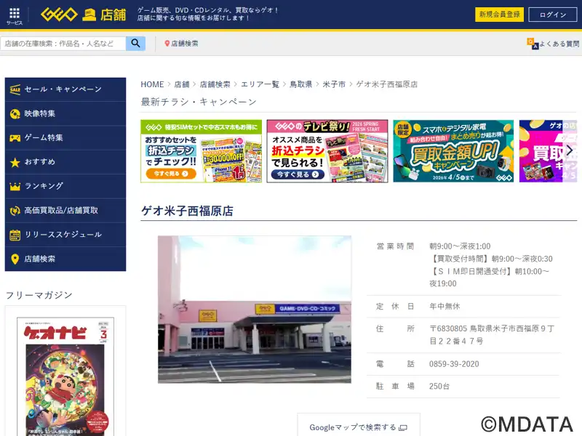Open the 格安SIMセット flyer banner
Image resolution: width=582 pixels, height=436 pixels.
(202, 151)
